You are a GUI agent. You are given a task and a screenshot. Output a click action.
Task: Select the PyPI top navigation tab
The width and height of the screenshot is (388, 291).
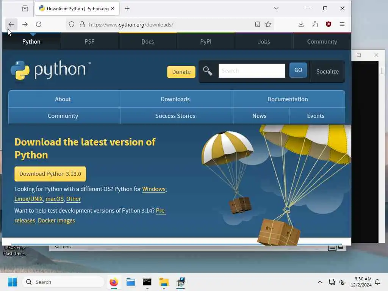point(206,42)
